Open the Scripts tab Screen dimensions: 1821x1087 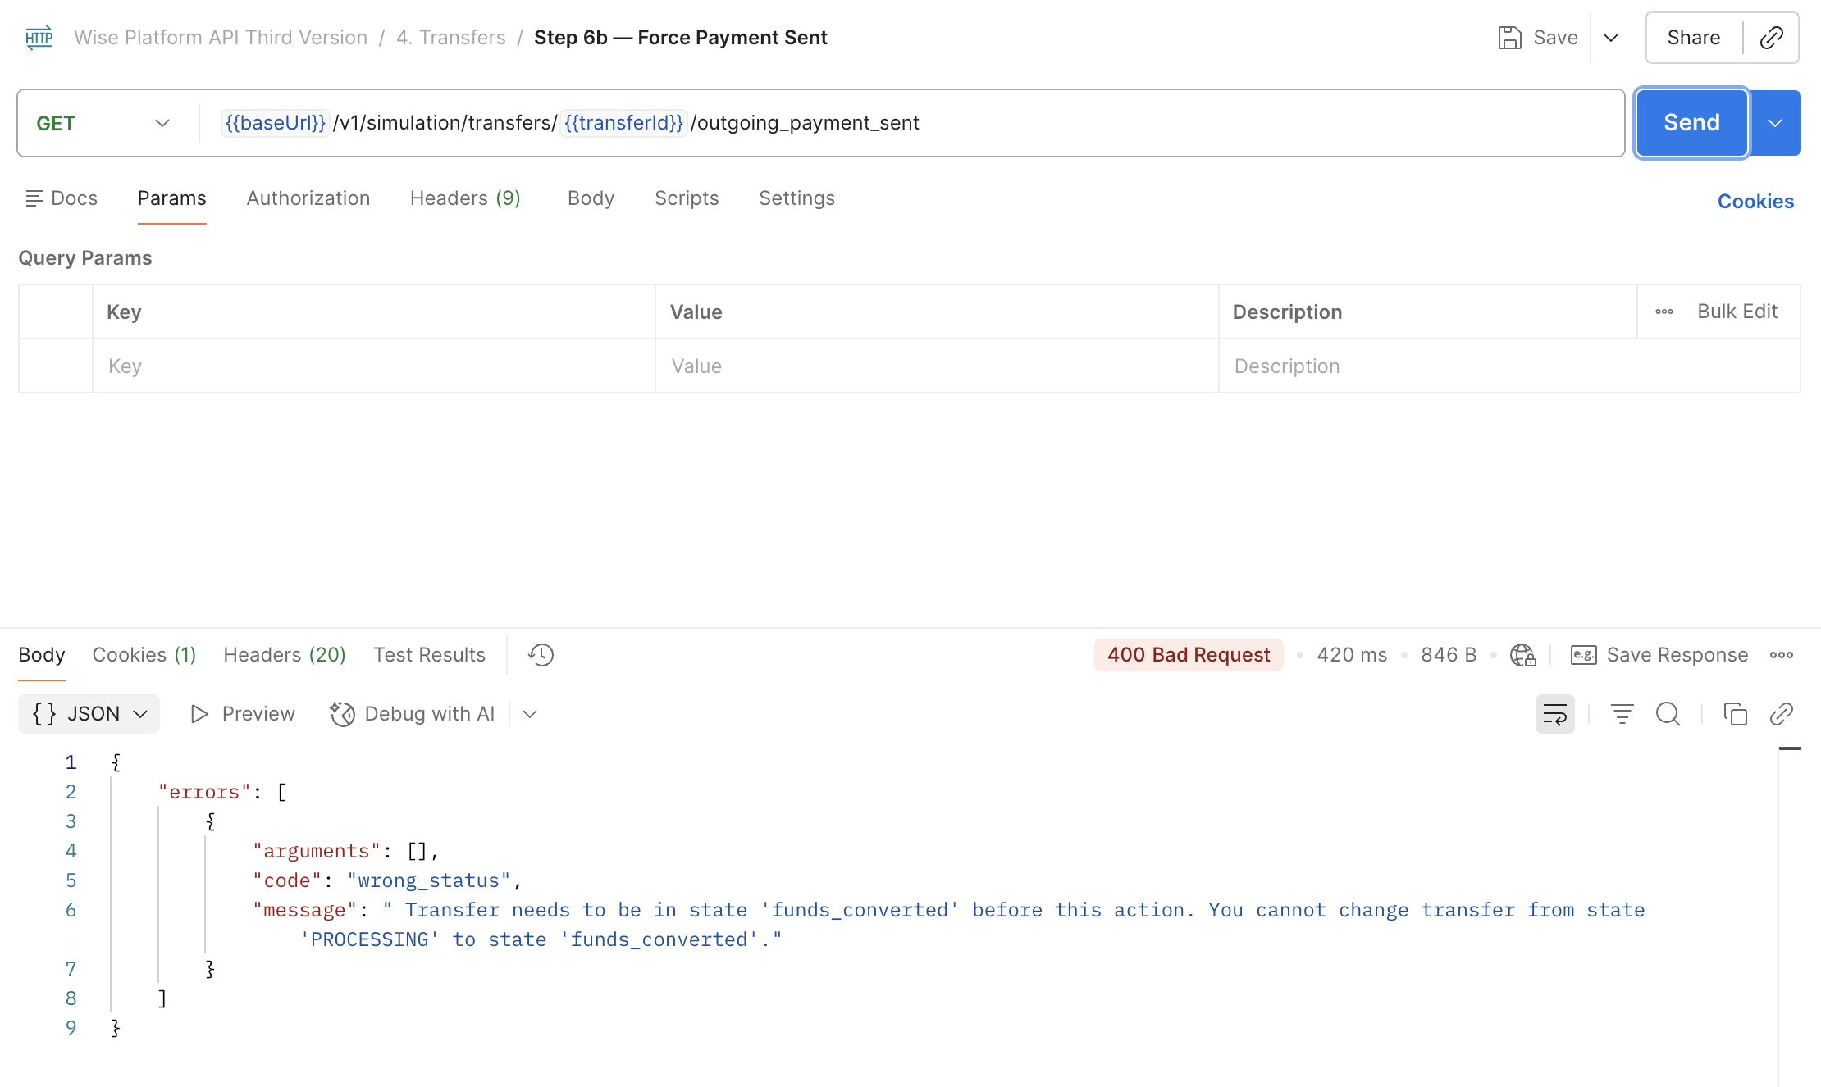[x=687, y=198]
